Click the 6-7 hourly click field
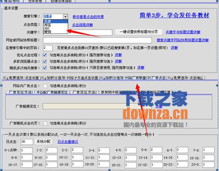The height and width of the screenshot is (171, 219). tap(182, 150)
